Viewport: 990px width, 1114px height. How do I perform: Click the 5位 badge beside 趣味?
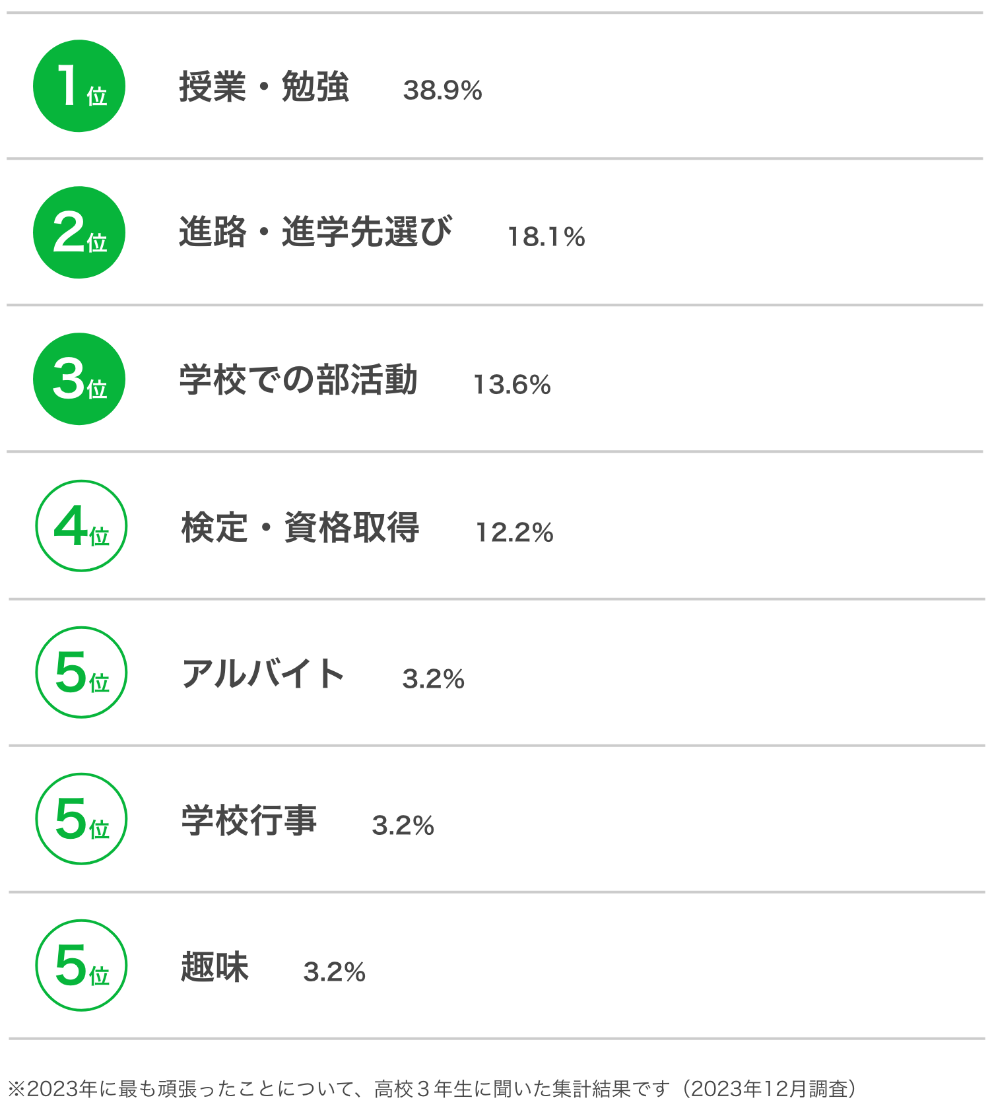(81, 966)
